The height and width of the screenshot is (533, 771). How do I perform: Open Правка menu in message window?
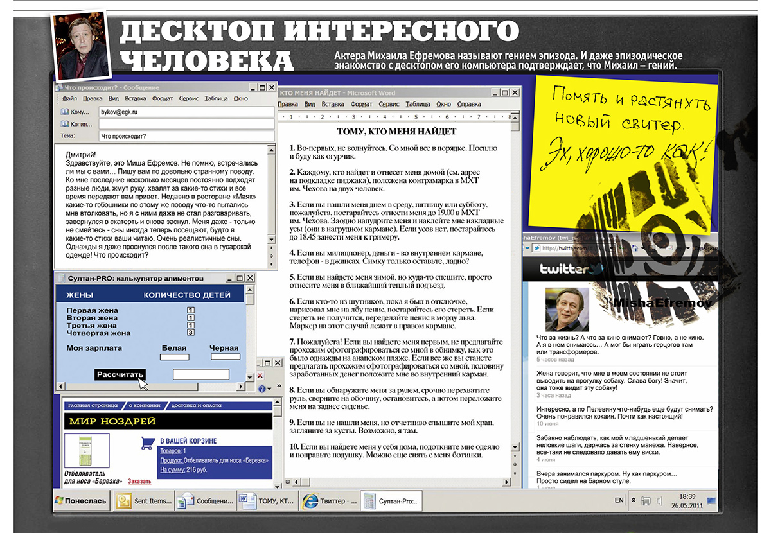(93, 99)
